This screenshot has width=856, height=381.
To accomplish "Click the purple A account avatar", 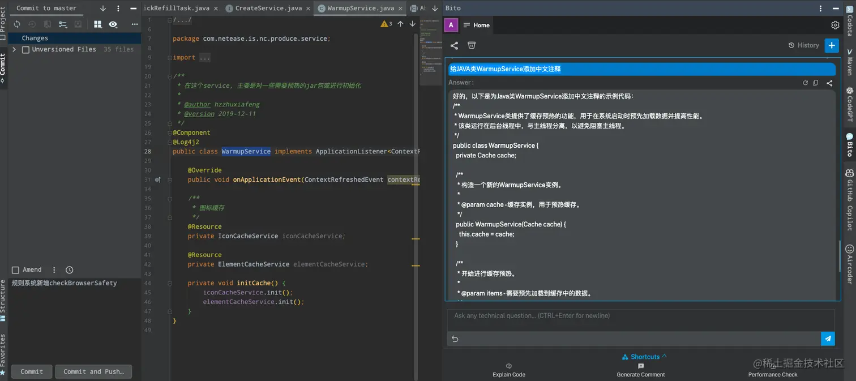I will coord(451,25).
